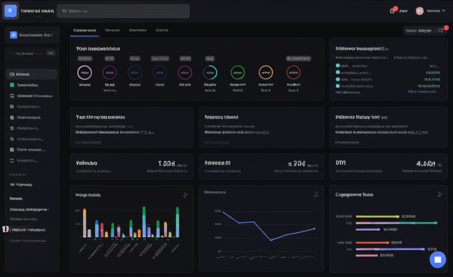Open the third tab in the tab bar
This screenshot has width=453, height=277.
point(138,30)
